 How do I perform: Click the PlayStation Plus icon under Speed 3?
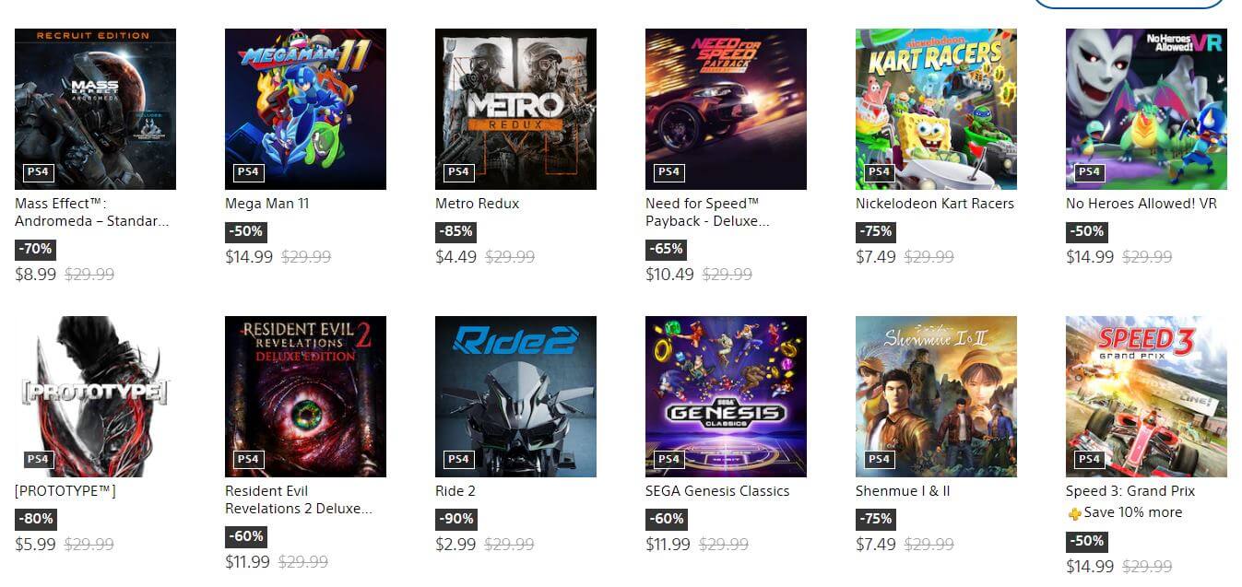(x=1074, y=513)
